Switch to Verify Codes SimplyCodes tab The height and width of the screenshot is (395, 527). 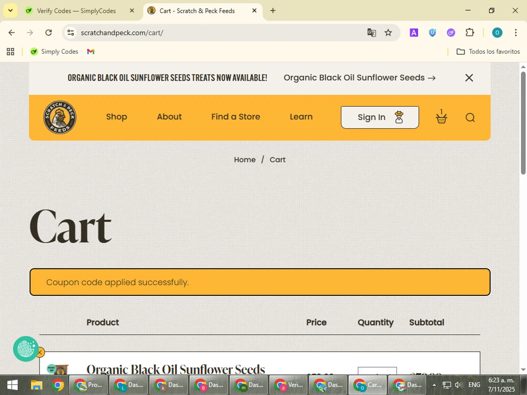pos(76,11)
